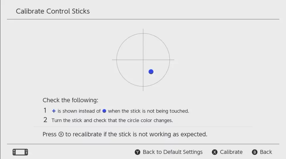The image size is (286, 159).
Task: Choose the "Calibrate" option in the footer
Action: [231, 152]
